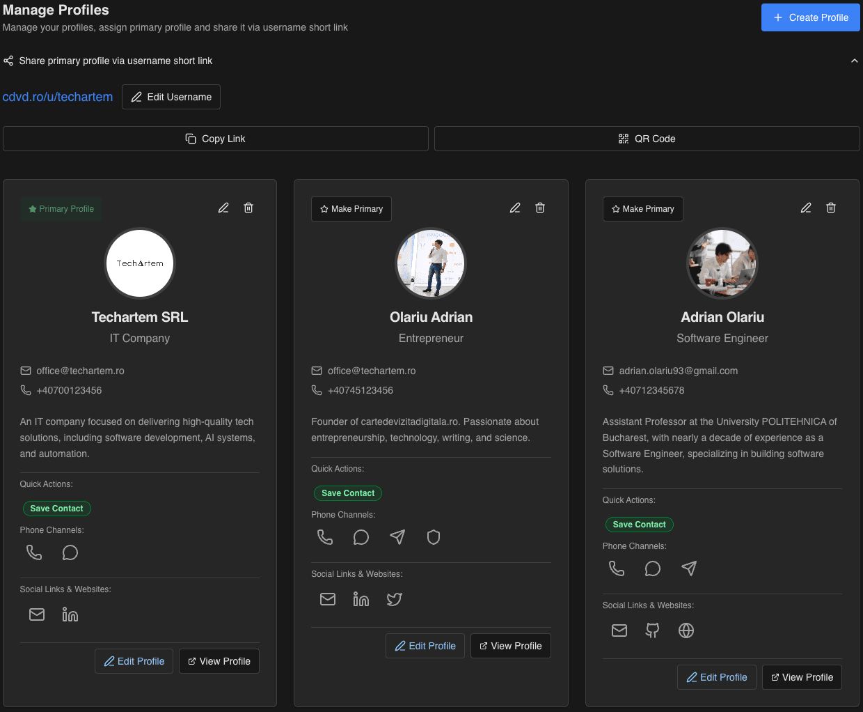
Task: Save Contact for Techartem SRL
Action: click(57, 509)
